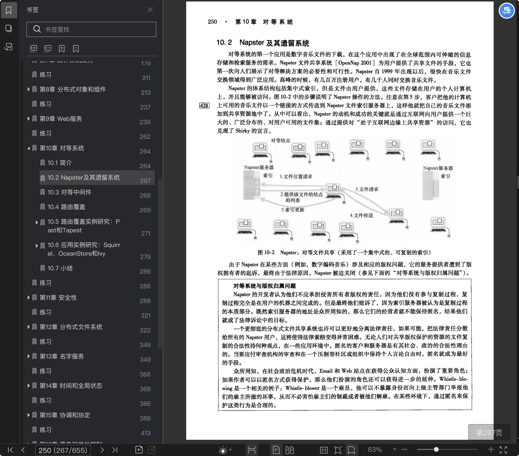
Task: Delete bookmark icon in bookmarks toolbar
Action: pos(76,48)
